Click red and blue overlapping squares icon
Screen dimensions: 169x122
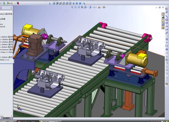tap(18, 3)
